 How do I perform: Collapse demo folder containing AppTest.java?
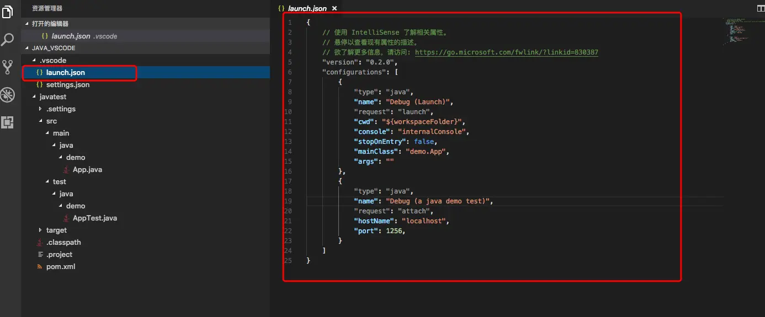pyautogui.click(x=60, y=206)
